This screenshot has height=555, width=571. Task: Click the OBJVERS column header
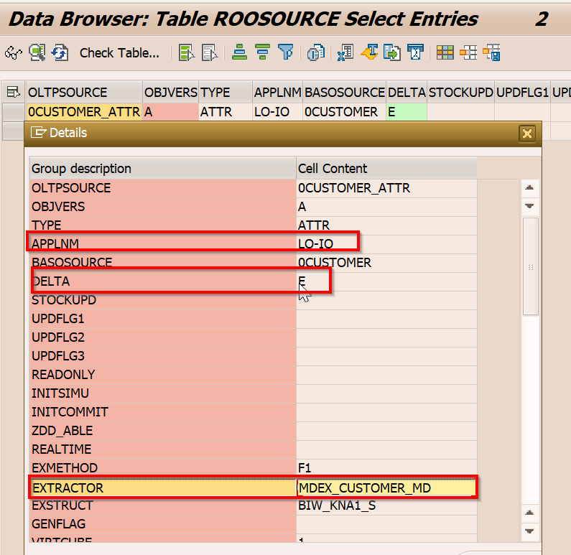[170, 93]
